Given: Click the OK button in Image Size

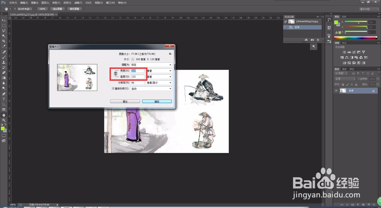Looking at the screenshot, I should click(157, 102).
